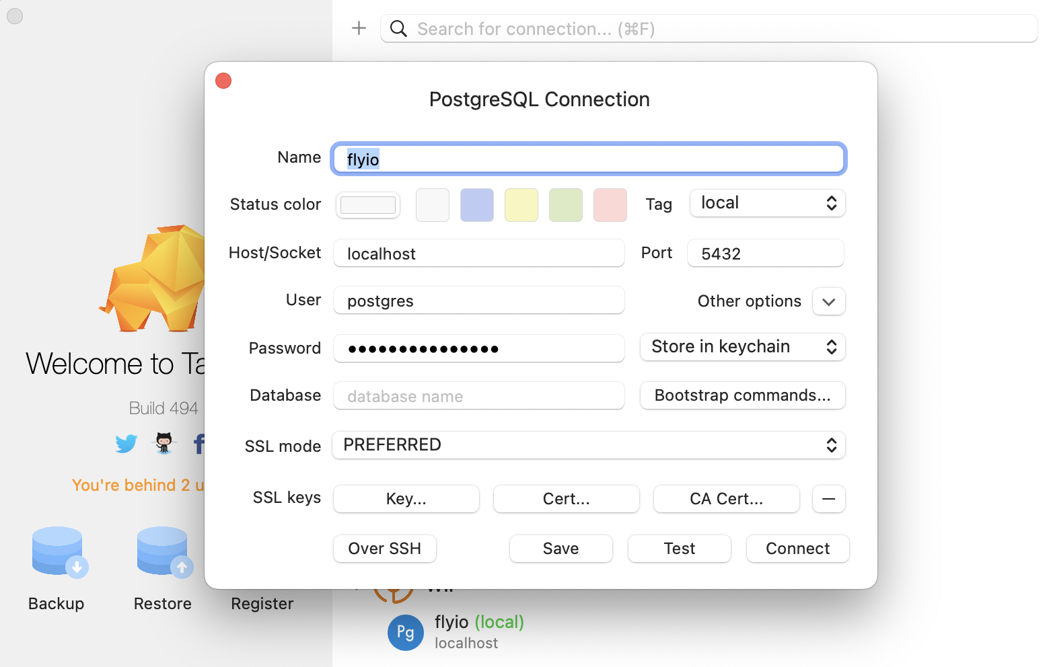The image size is (1047, 667).
Task: Click the Host/Socket field with localhost
Action: 479,253
